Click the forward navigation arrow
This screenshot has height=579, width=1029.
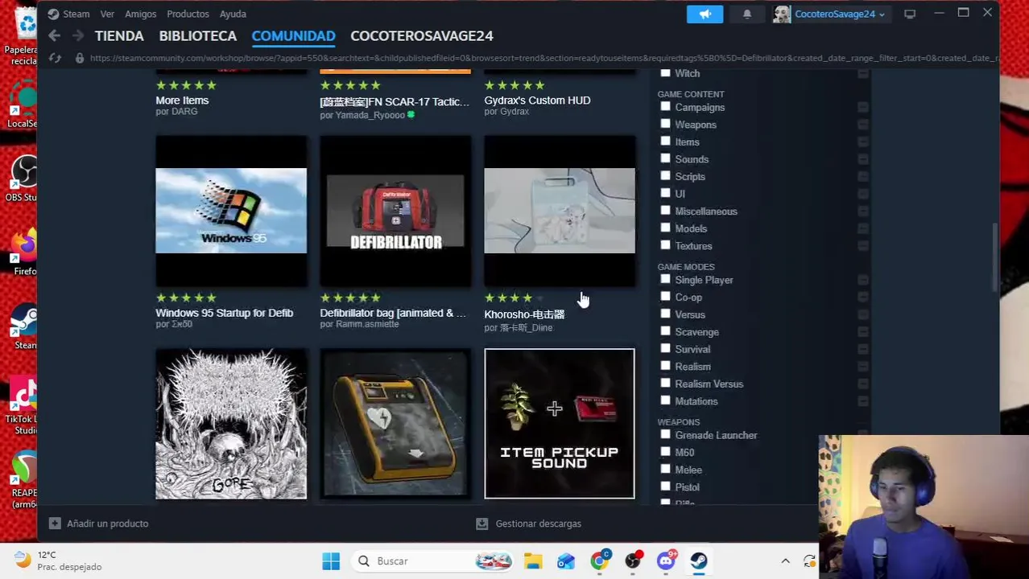(77, 35)
